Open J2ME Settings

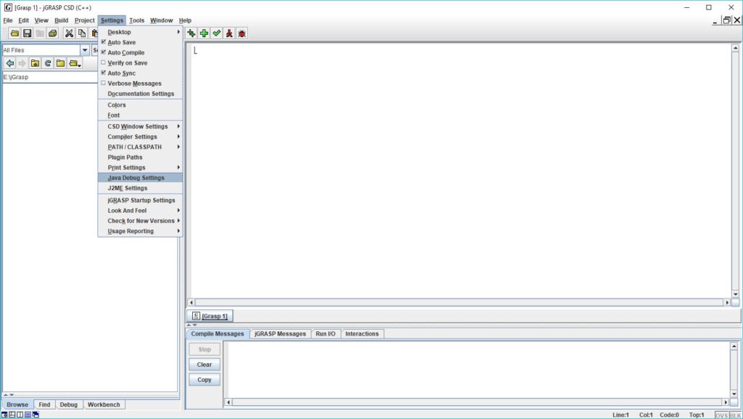click(140, 188)
